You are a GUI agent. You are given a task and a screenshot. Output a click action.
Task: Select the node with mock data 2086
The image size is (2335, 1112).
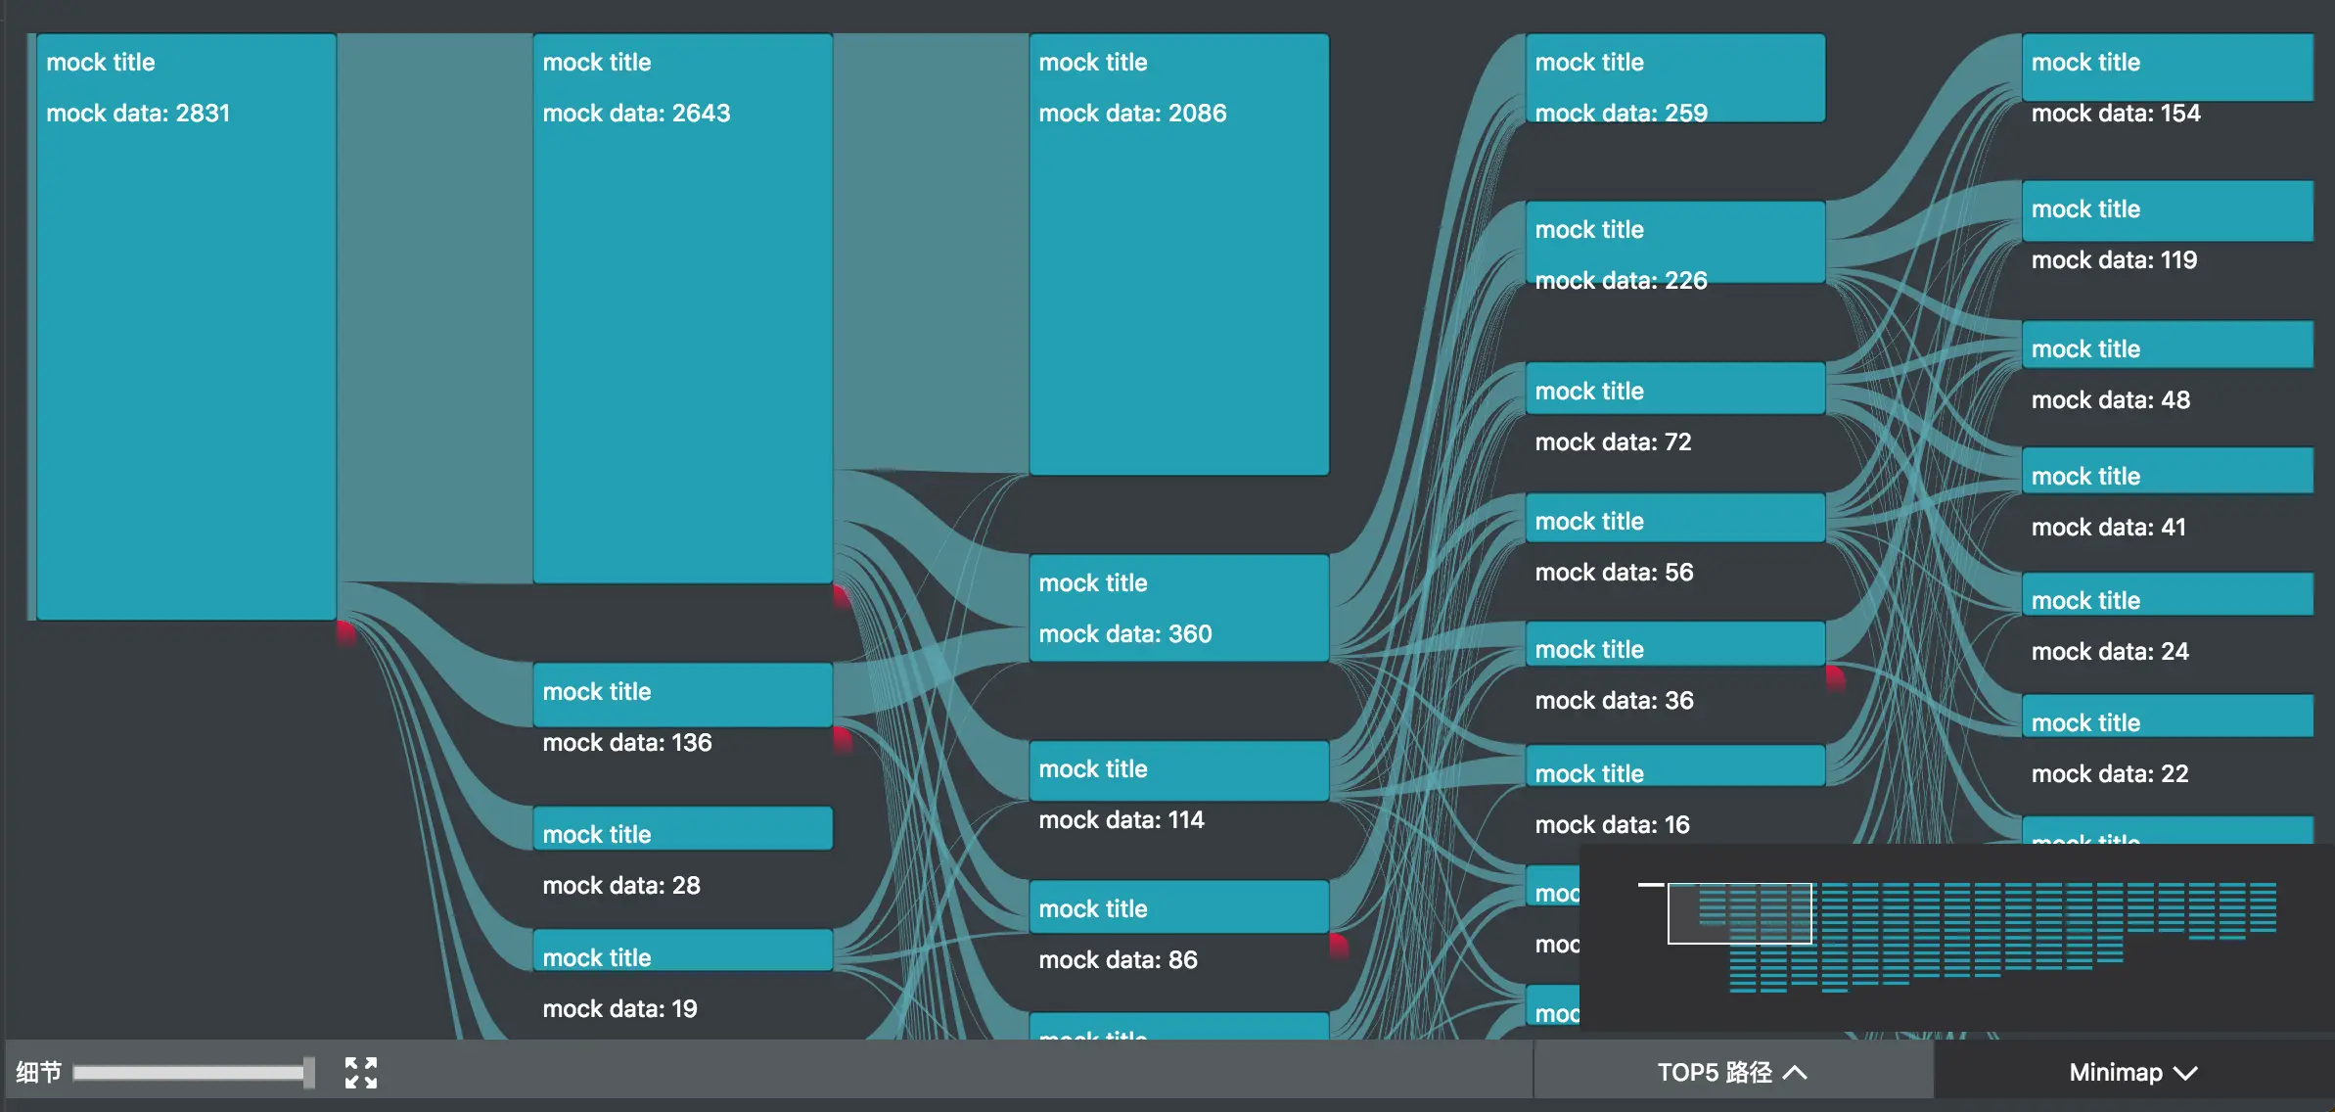click(1178, 255)
